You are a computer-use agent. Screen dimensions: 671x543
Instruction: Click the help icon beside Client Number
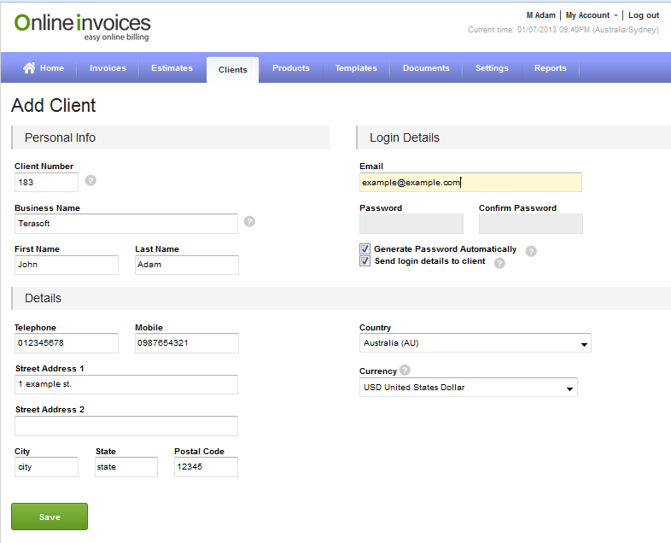[x=90, y=180]
